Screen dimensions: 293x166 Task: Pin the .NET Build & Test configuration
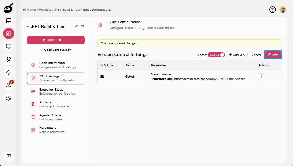(x=82, y=26)
